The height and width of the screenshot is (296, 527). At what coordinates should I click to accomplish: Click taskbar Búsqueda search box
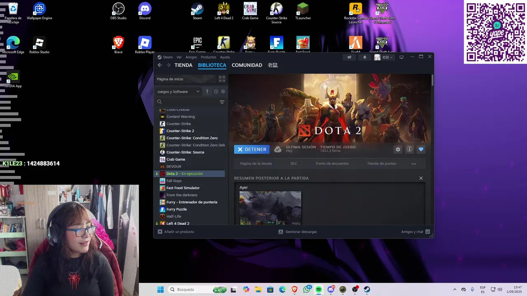tap(198, 289)
